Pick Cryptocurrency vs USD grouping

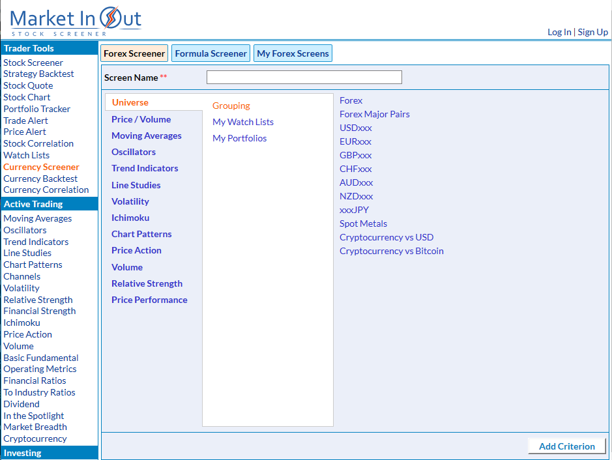point(386,237)
